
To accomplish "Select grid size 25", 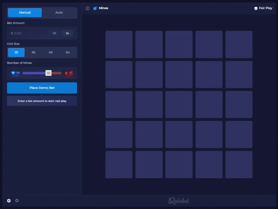I will click(16, 52).
